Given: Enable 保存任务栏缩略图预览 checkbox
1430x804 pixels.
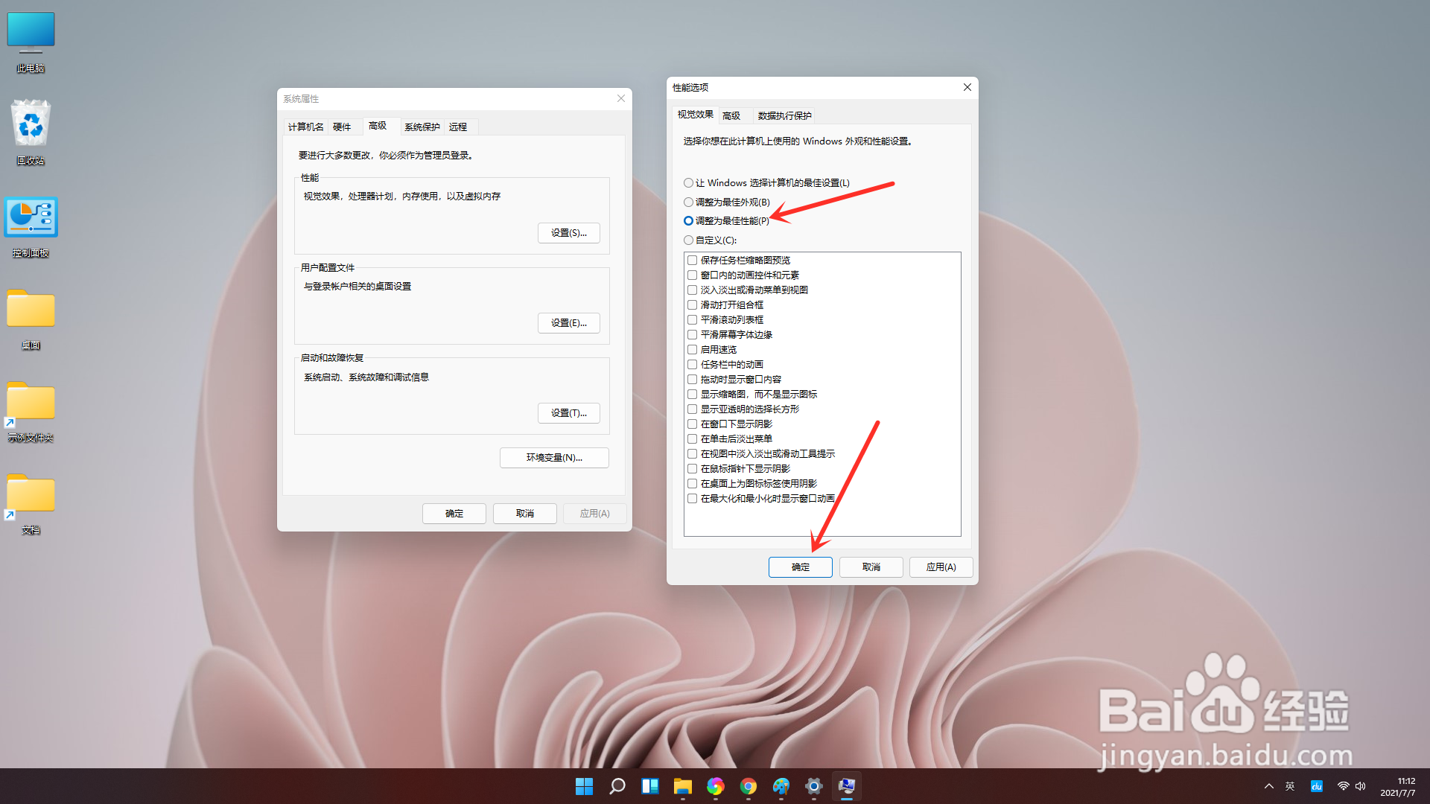Looking at the screenshot, I should (693, 261).
